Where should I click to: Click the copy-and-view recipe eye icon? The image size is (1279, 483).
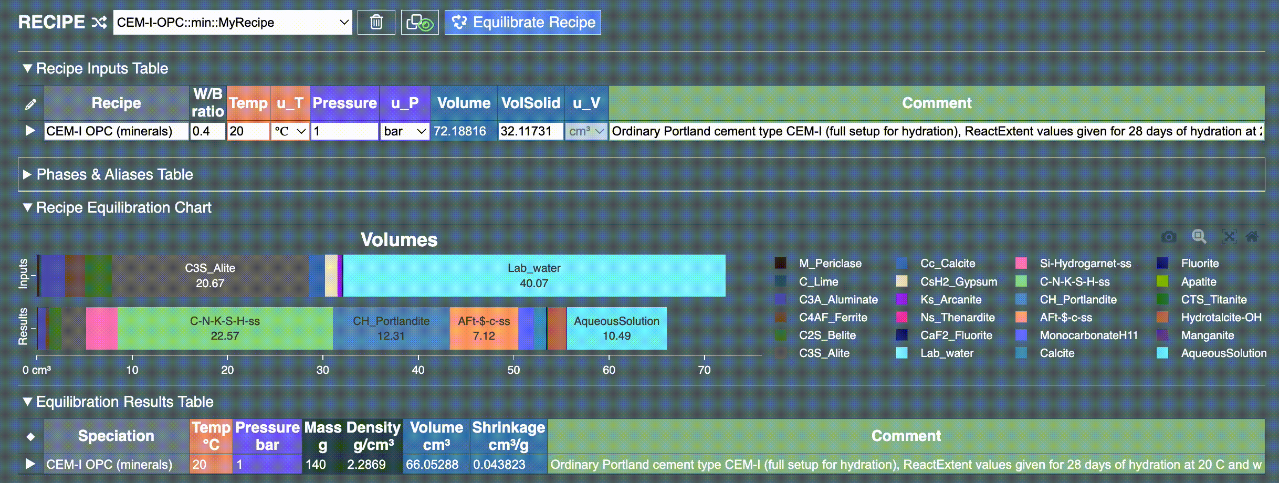pos(420,22)
